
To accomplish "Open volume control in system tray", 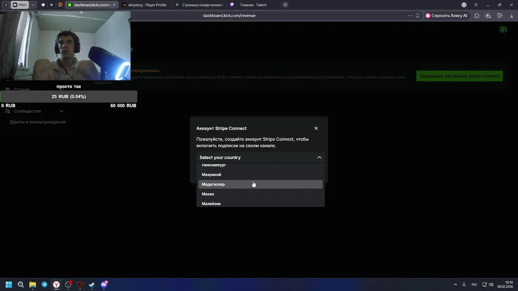I will click(x=491, y=285).
